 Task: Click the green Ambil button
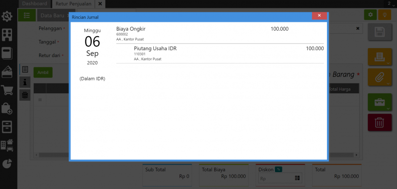(43, 72)
